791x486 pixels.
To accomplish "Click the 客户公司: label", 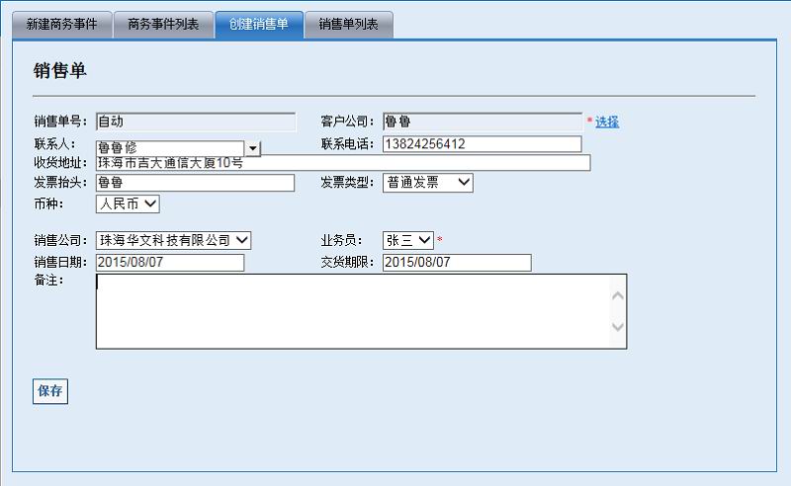I will (x=348, y=121).
